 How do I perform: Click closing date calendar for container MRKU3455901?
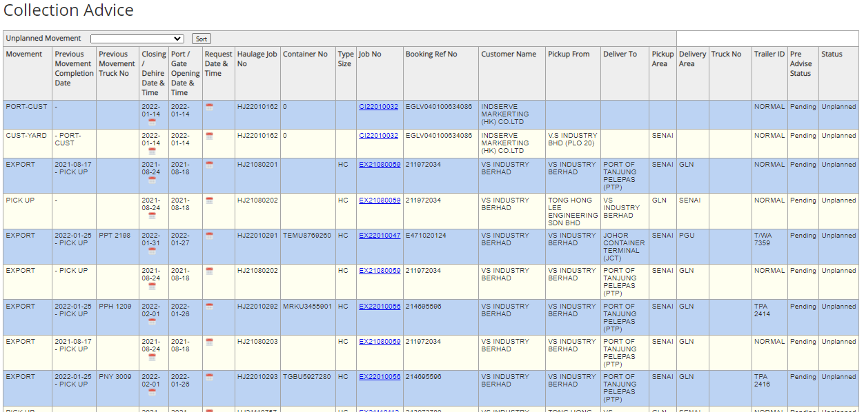click(152, 322)
